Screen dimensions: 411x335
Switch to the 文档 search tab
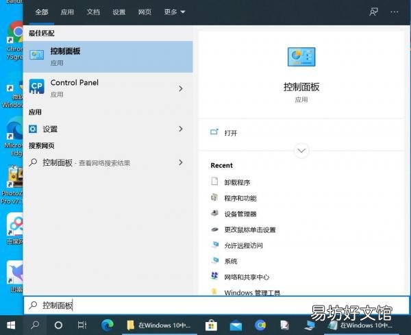coord(93,12)
